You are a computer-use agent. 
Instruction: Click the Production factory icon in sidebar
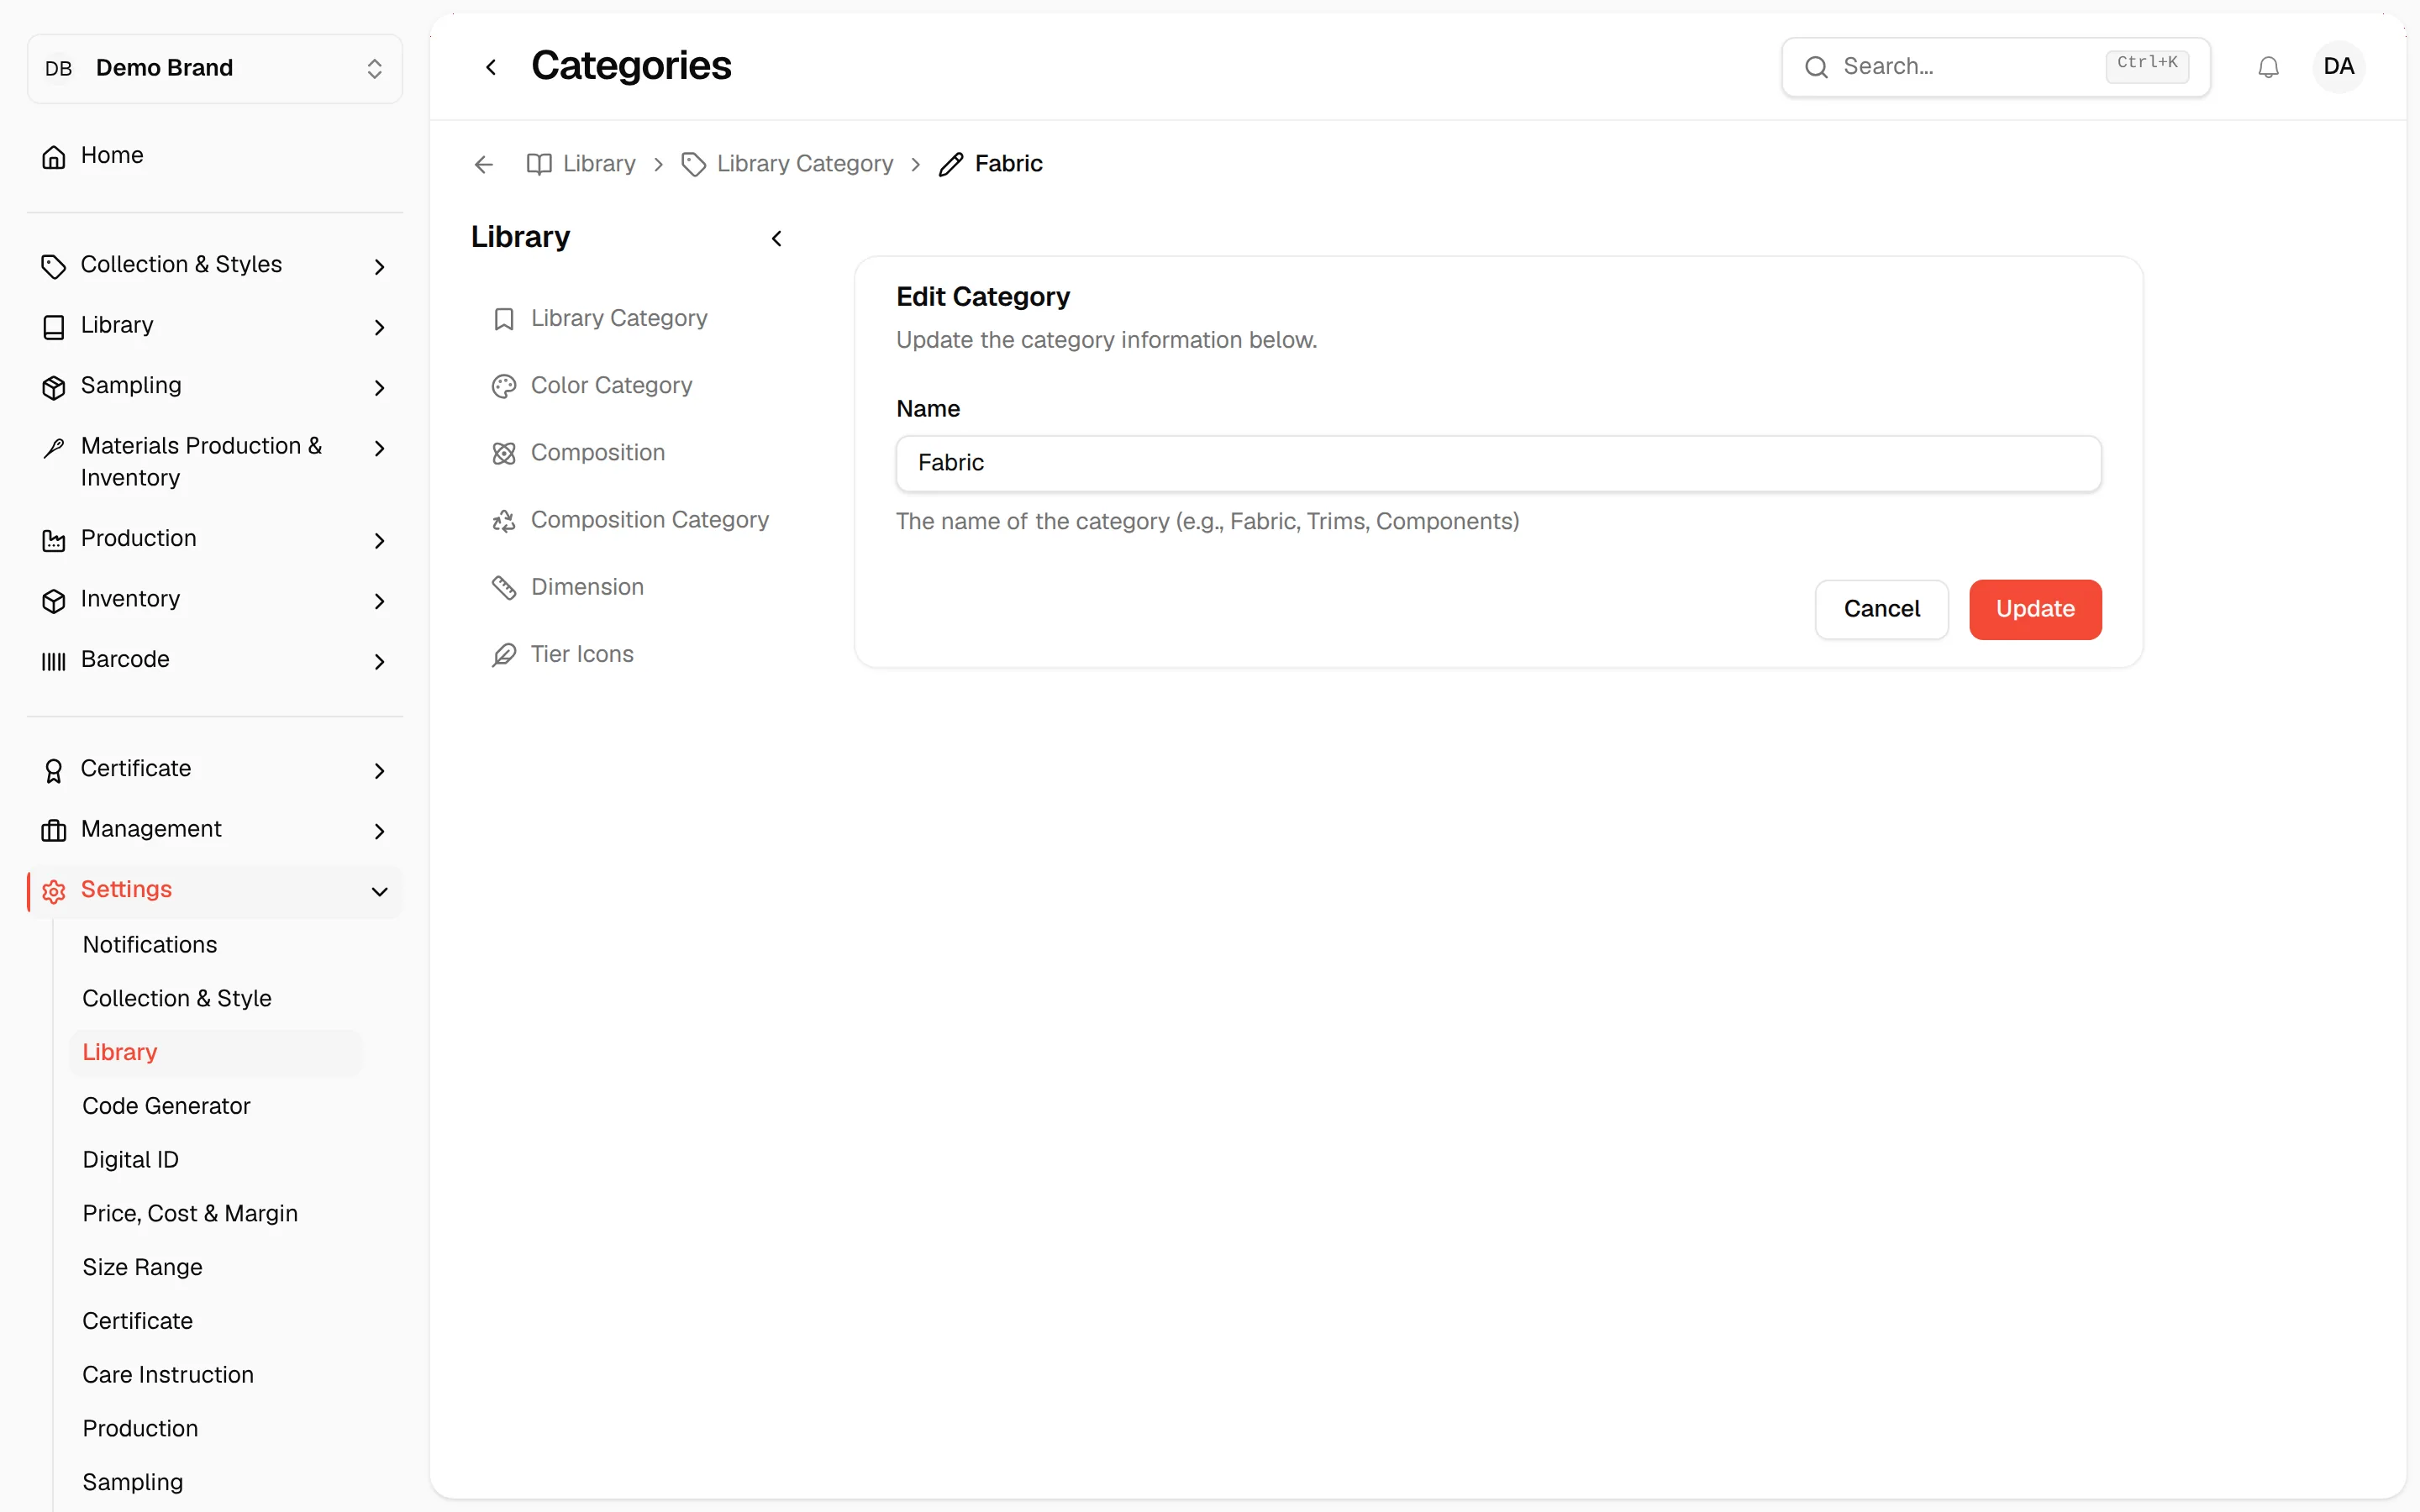[x=54, y=540]
